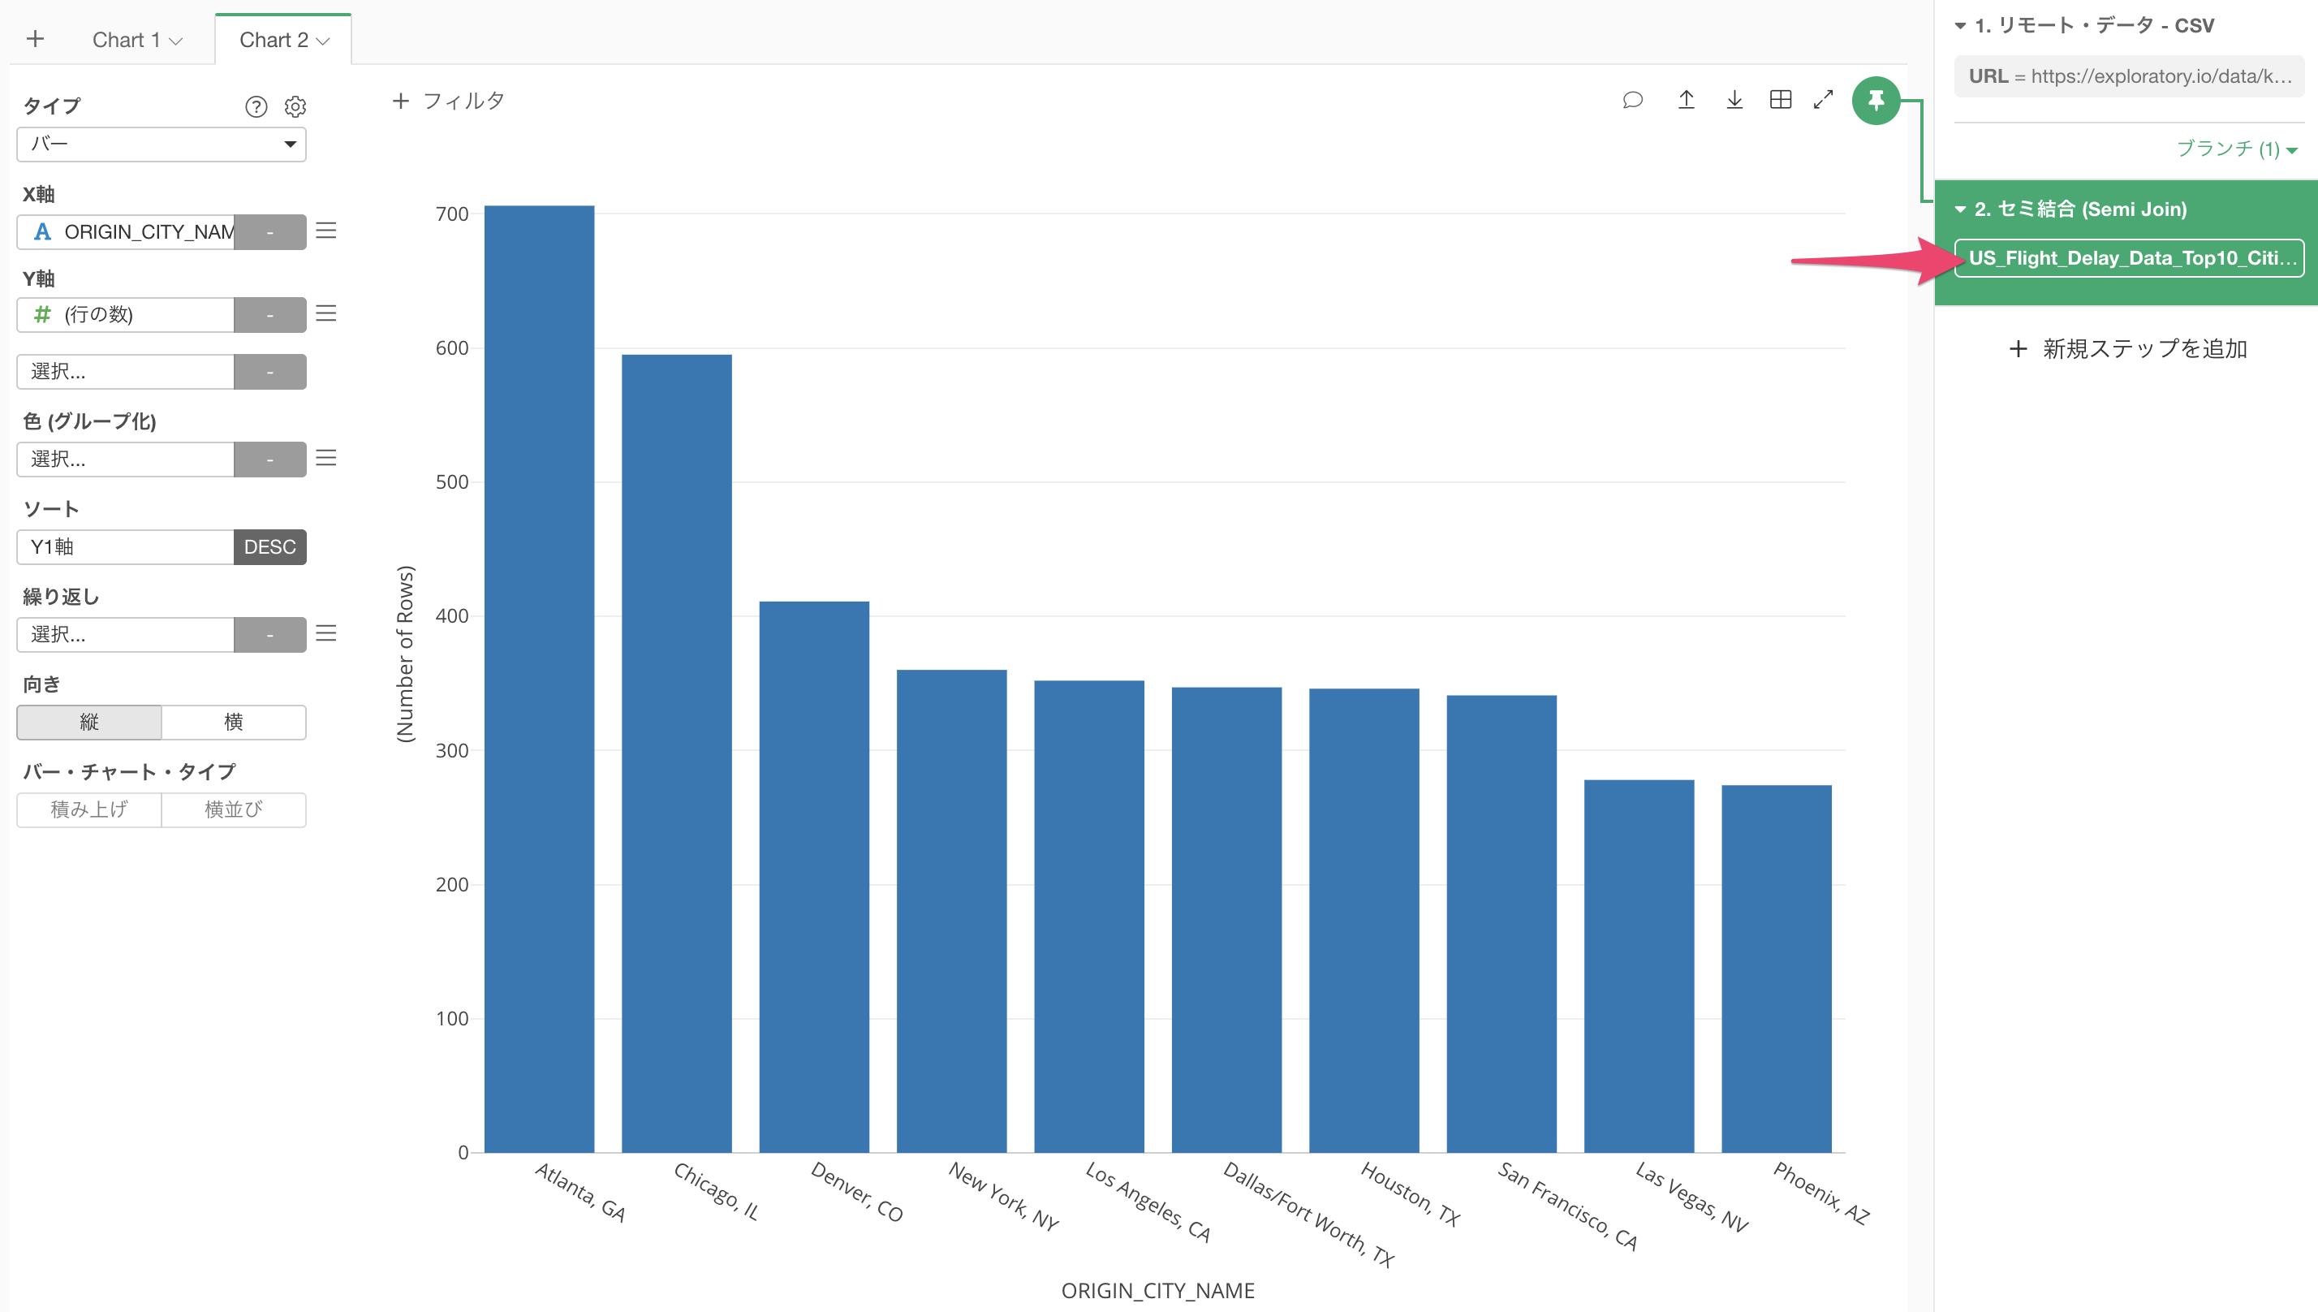Open the バー chart type dropdown
2318x1312 pixels.
point(162,145)
